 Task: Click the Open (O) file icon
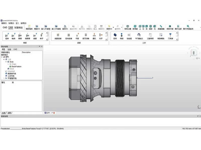(37, 26)
